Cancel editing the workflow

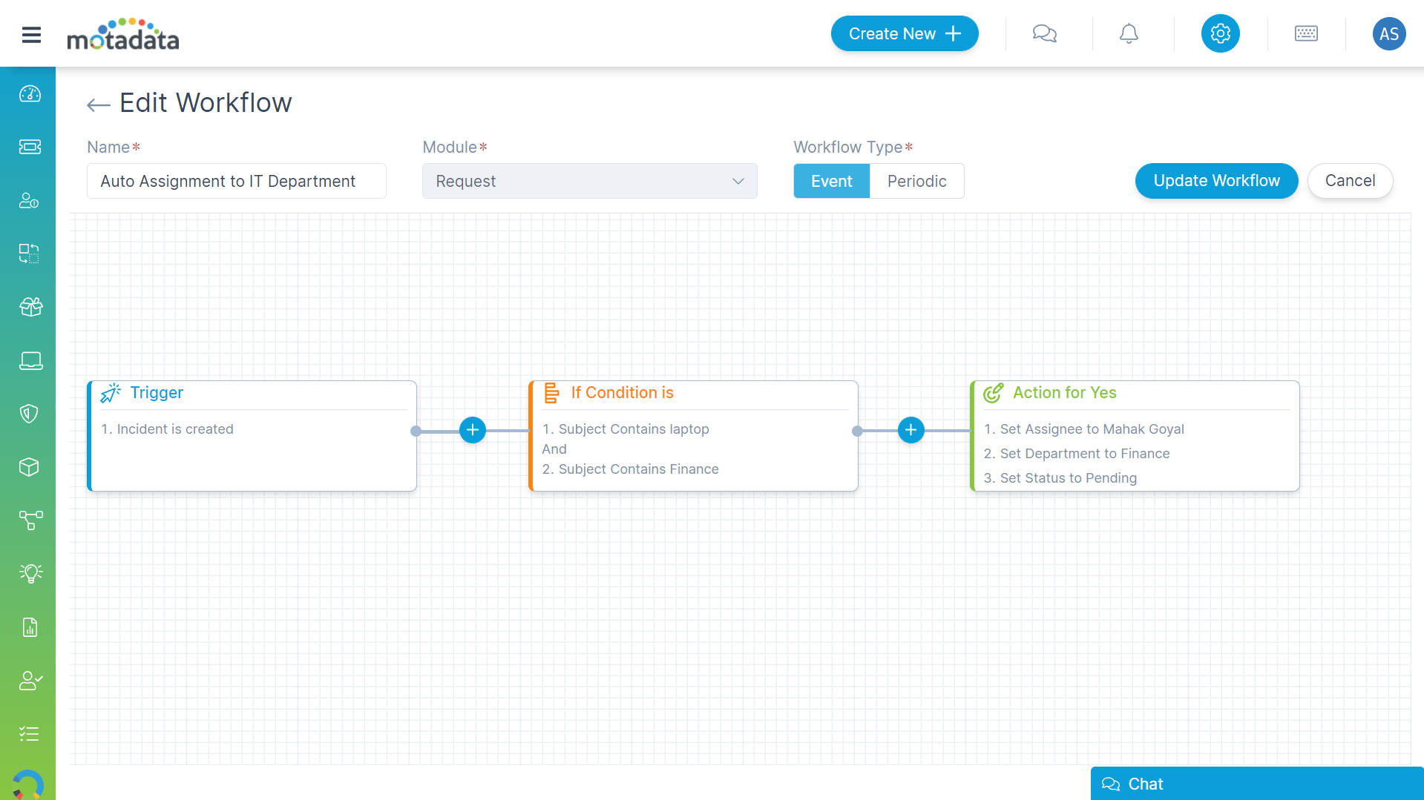1350,181
